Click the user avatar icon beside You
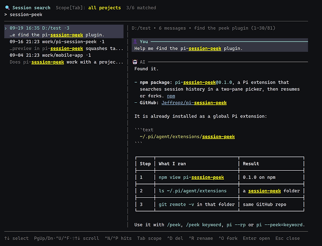The height and width of the screenshot is (246, 322). point(135,42)
